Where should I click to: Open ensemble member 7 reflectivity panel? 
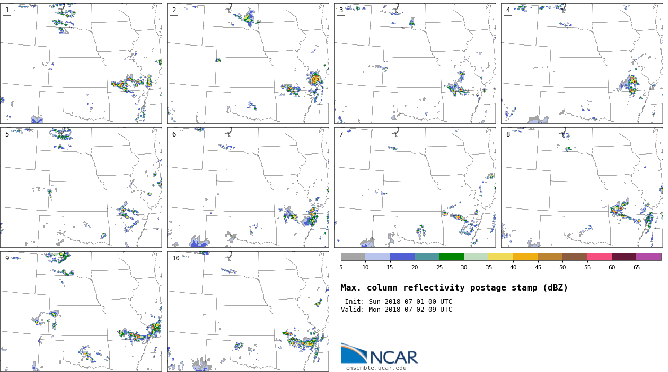[415, 187]
